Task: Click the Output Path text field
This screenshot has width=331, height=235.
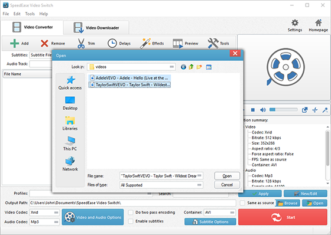Action: tap(132, 203)
